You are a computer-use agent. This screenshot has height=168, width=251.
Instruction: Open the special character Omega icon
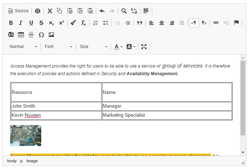pyautogui.click(x=41, y=35)
